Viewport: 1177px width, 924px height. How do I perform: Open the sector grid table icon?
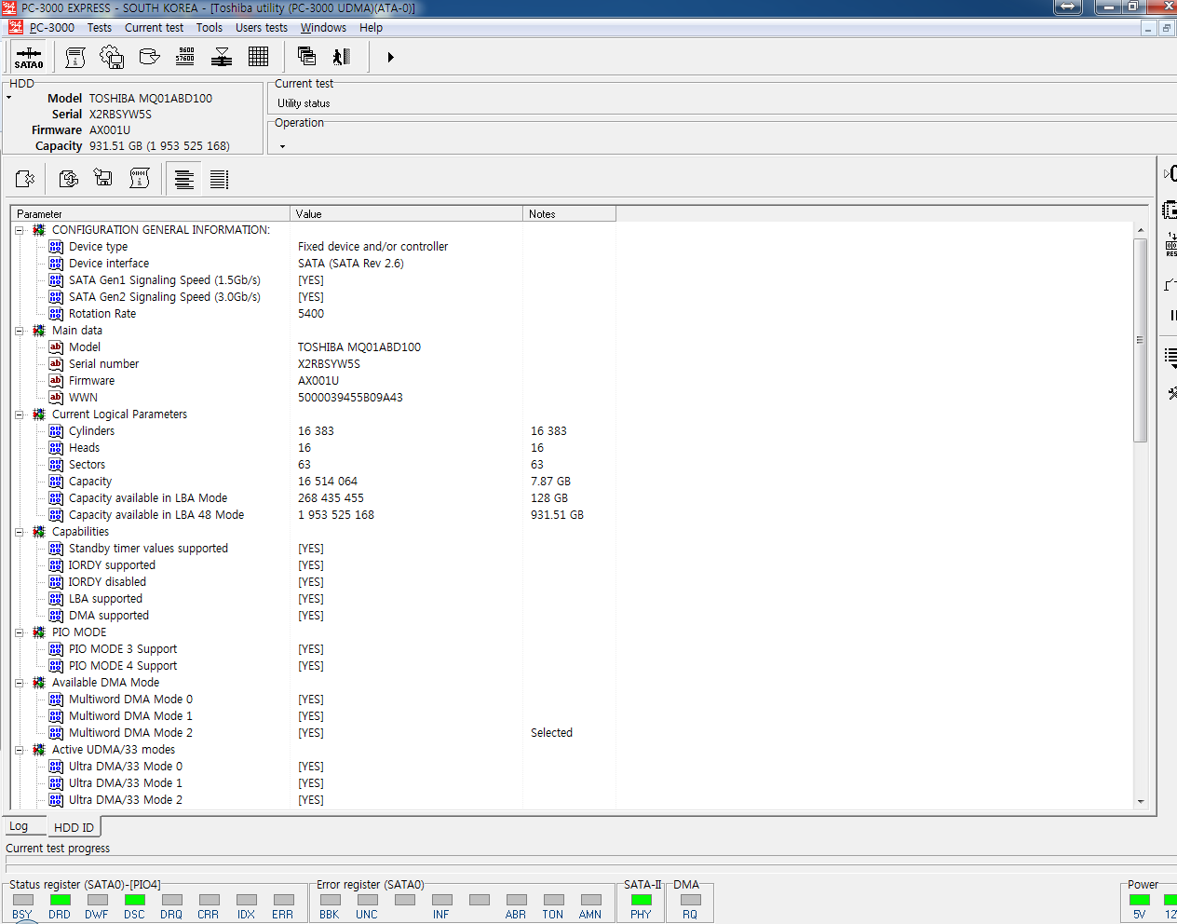tap(259, 58)
